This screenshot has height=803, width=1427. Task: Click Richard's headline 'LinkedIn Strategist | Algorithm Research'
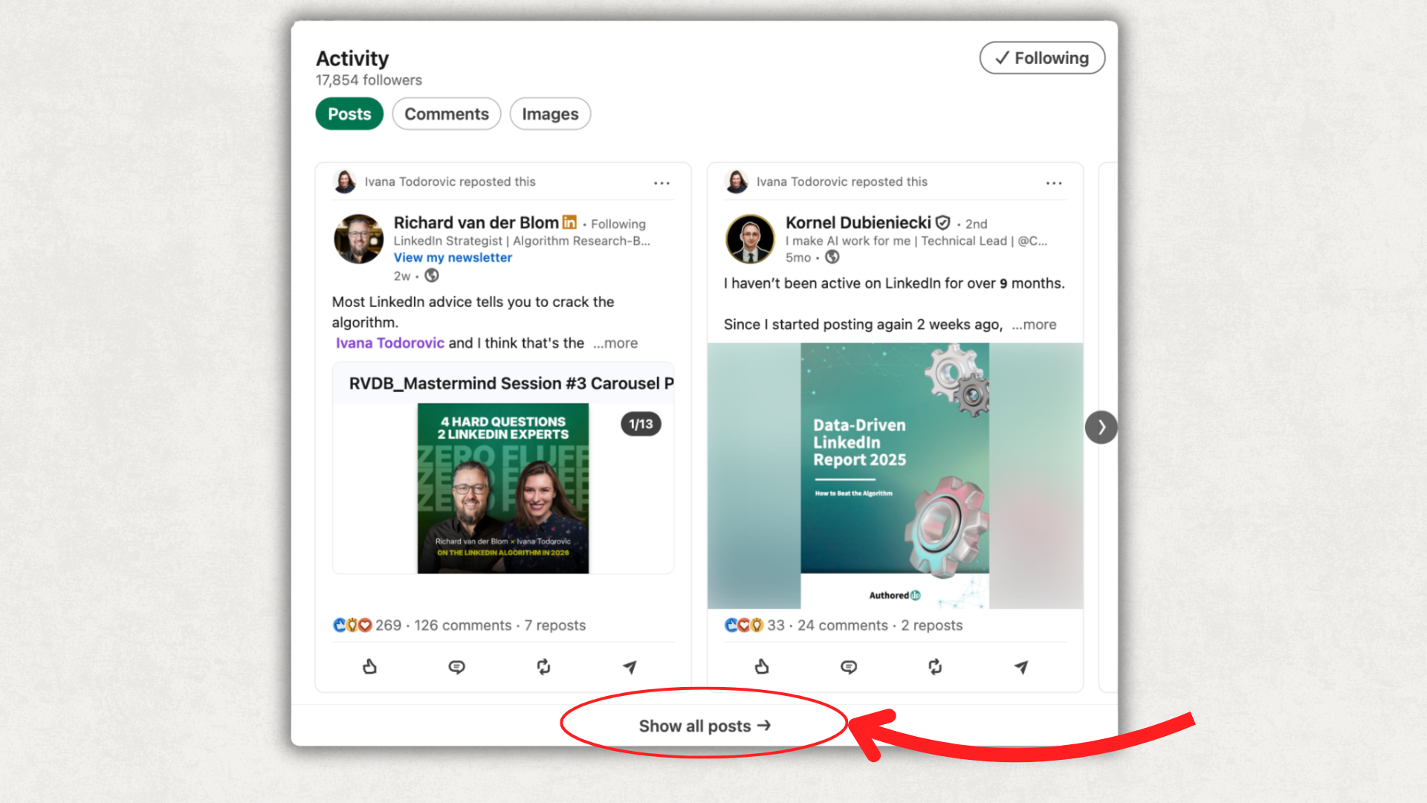pos(522,241)
